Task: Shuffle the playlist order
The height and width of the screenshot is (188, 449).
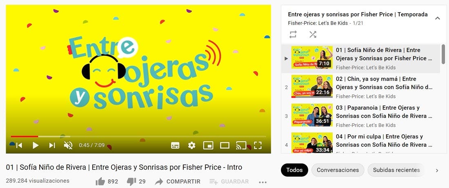Action: [313, 35]
